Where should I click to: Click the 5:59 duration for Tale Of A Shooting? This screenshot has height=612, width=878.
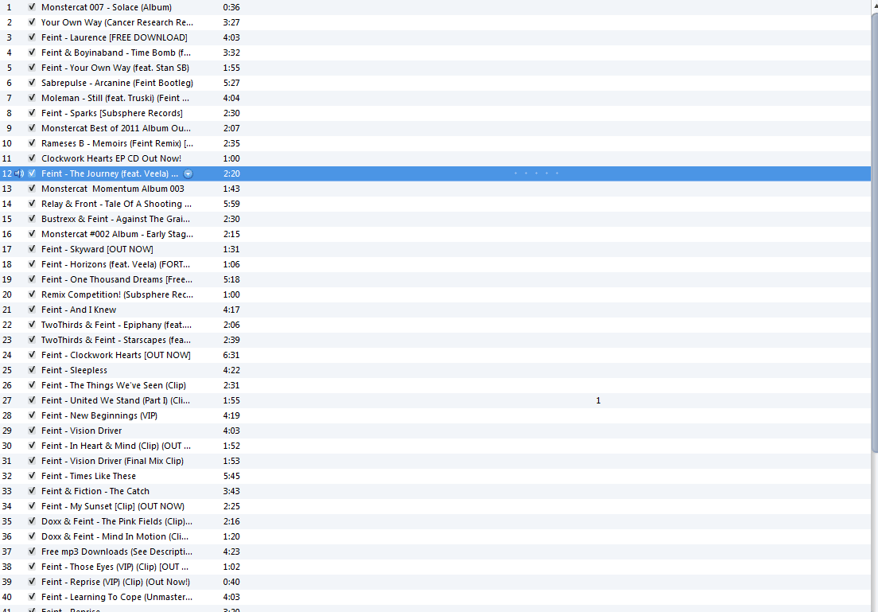(231, 204)
